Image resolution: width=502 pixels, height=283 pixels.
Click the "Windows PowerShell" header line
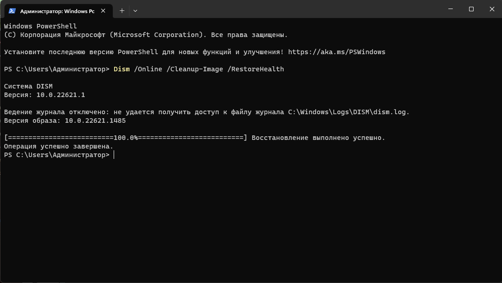(x=40, y=26)
